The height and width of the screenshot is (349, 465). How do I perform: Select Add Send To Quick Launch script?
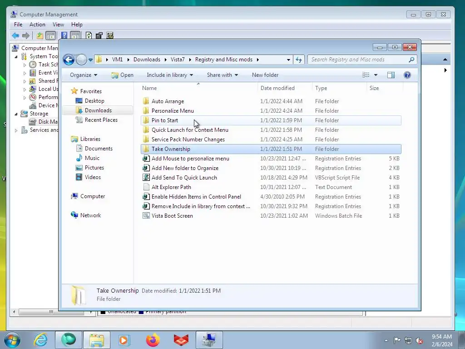pos(271,178)
